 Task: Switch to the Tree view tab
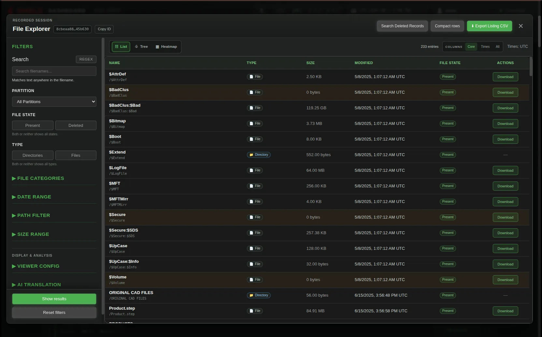[x=141, y=47]
